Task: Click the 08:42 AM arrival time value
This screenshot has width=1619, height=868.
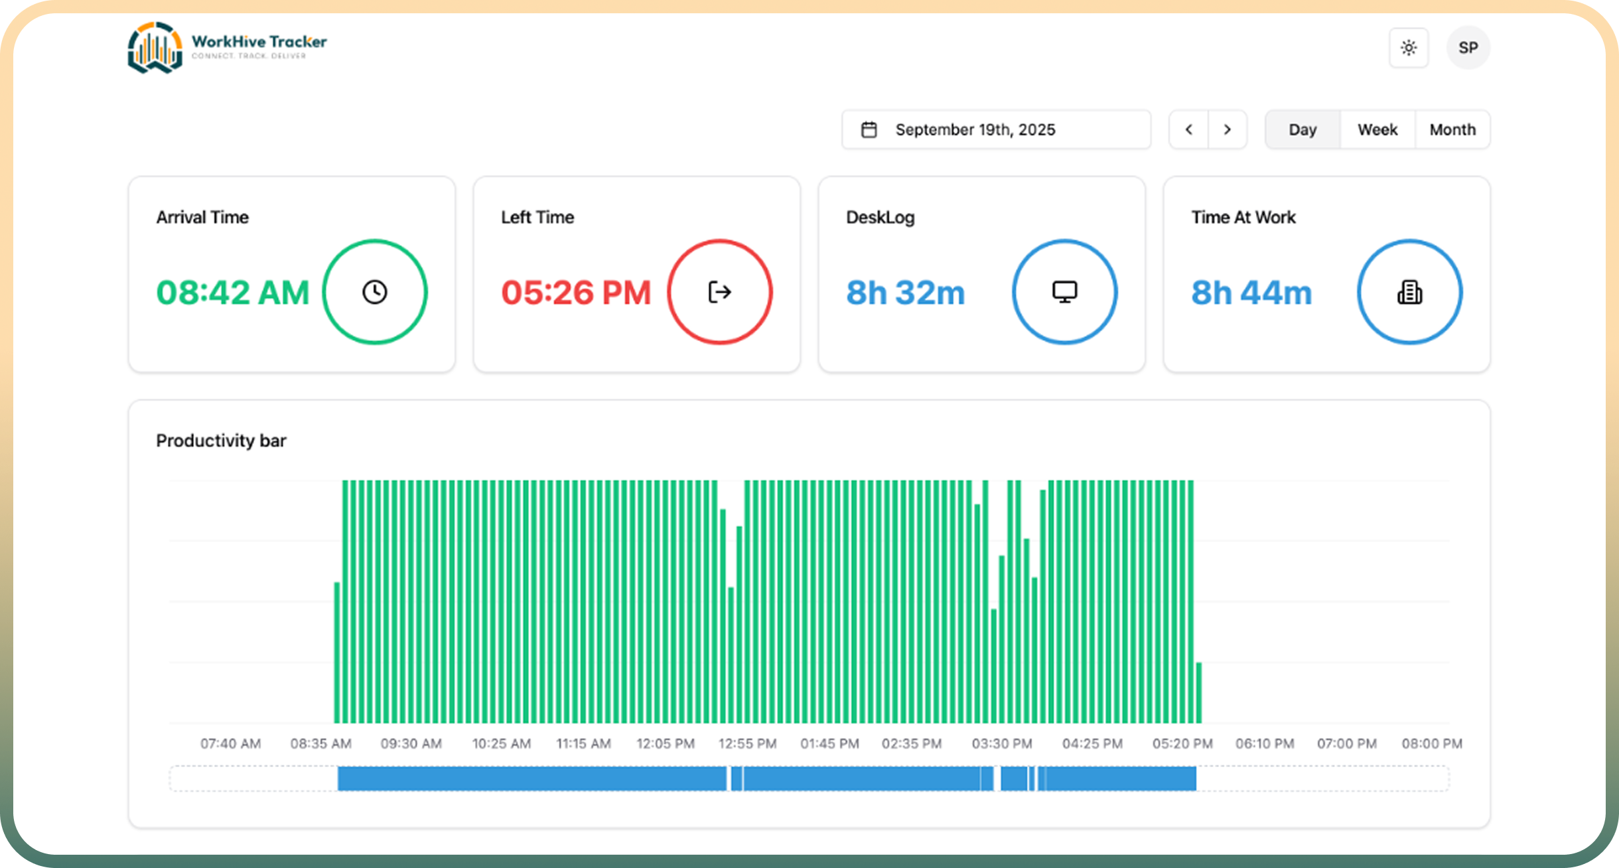Action: tap(233, 293)
